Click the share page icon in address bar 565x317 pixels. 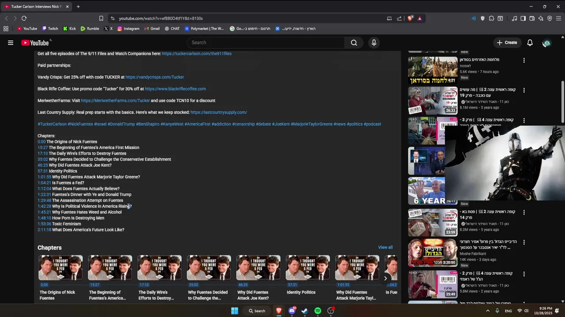399,18
